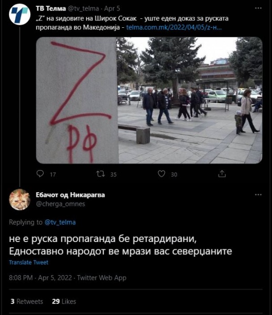The image size is (272, 315).
Task: Like the tweet with the heart icon
Action: [x=162, y=174]
